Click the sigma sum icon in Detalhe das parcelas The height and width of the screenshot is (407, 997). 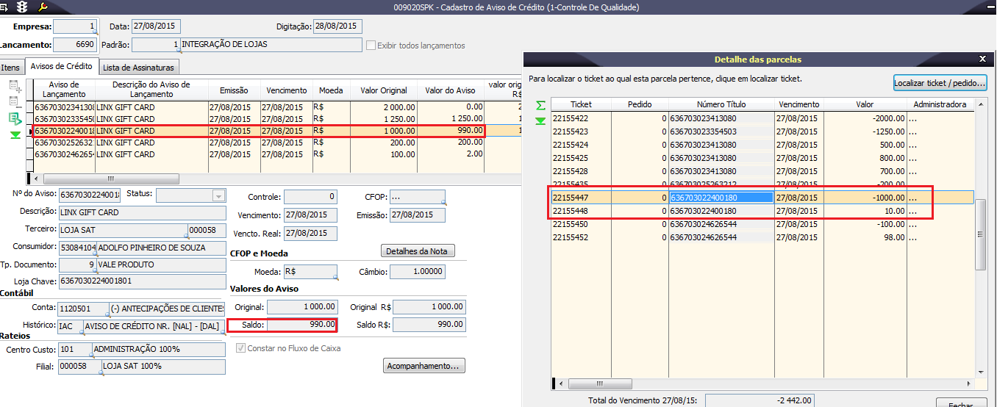point(540,106)
